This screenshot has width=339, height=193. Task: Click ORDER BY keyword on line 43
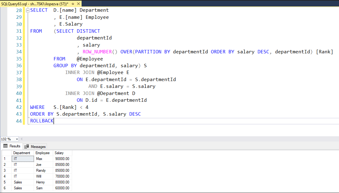point(42,114)
